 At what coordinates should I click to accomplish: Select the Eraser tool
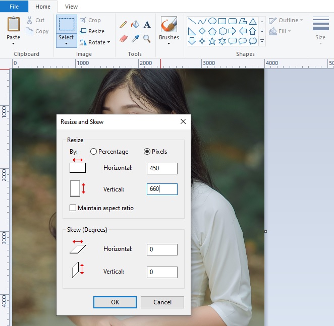click(123, 39)
